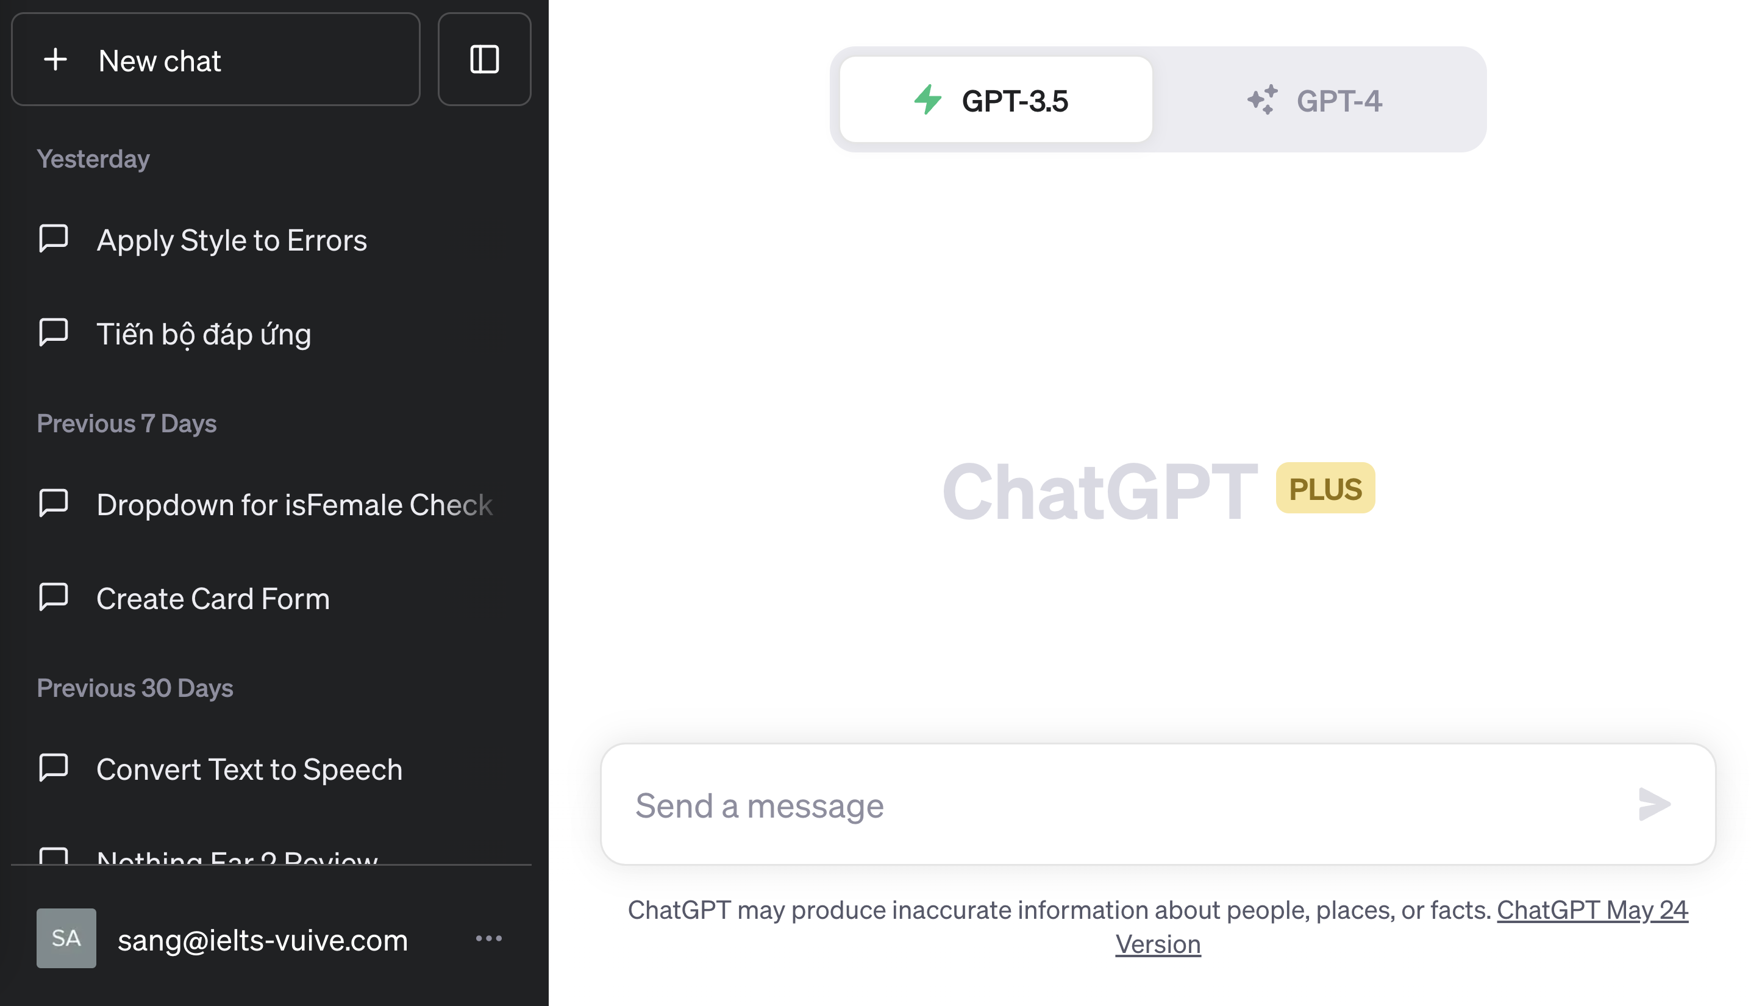
Task: Open 'Dropdown for isFemale Check' chat
Action: tap(294, 504)
